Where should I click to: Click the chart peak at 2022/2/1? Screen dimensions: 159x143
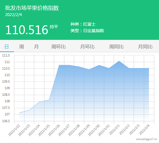119,61
